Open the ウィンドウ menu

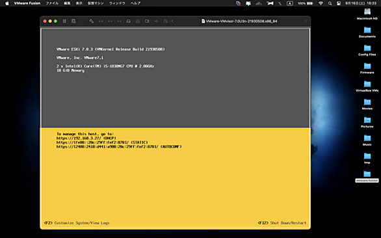point(117,3)
